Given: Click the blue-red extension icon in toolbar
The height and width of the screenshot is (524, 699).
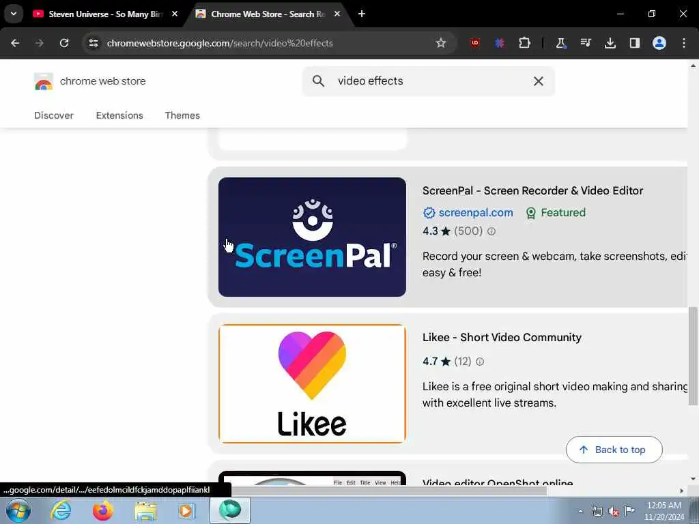Looking at the screenshot, I should pyautogui.click(x=499, y=43).
